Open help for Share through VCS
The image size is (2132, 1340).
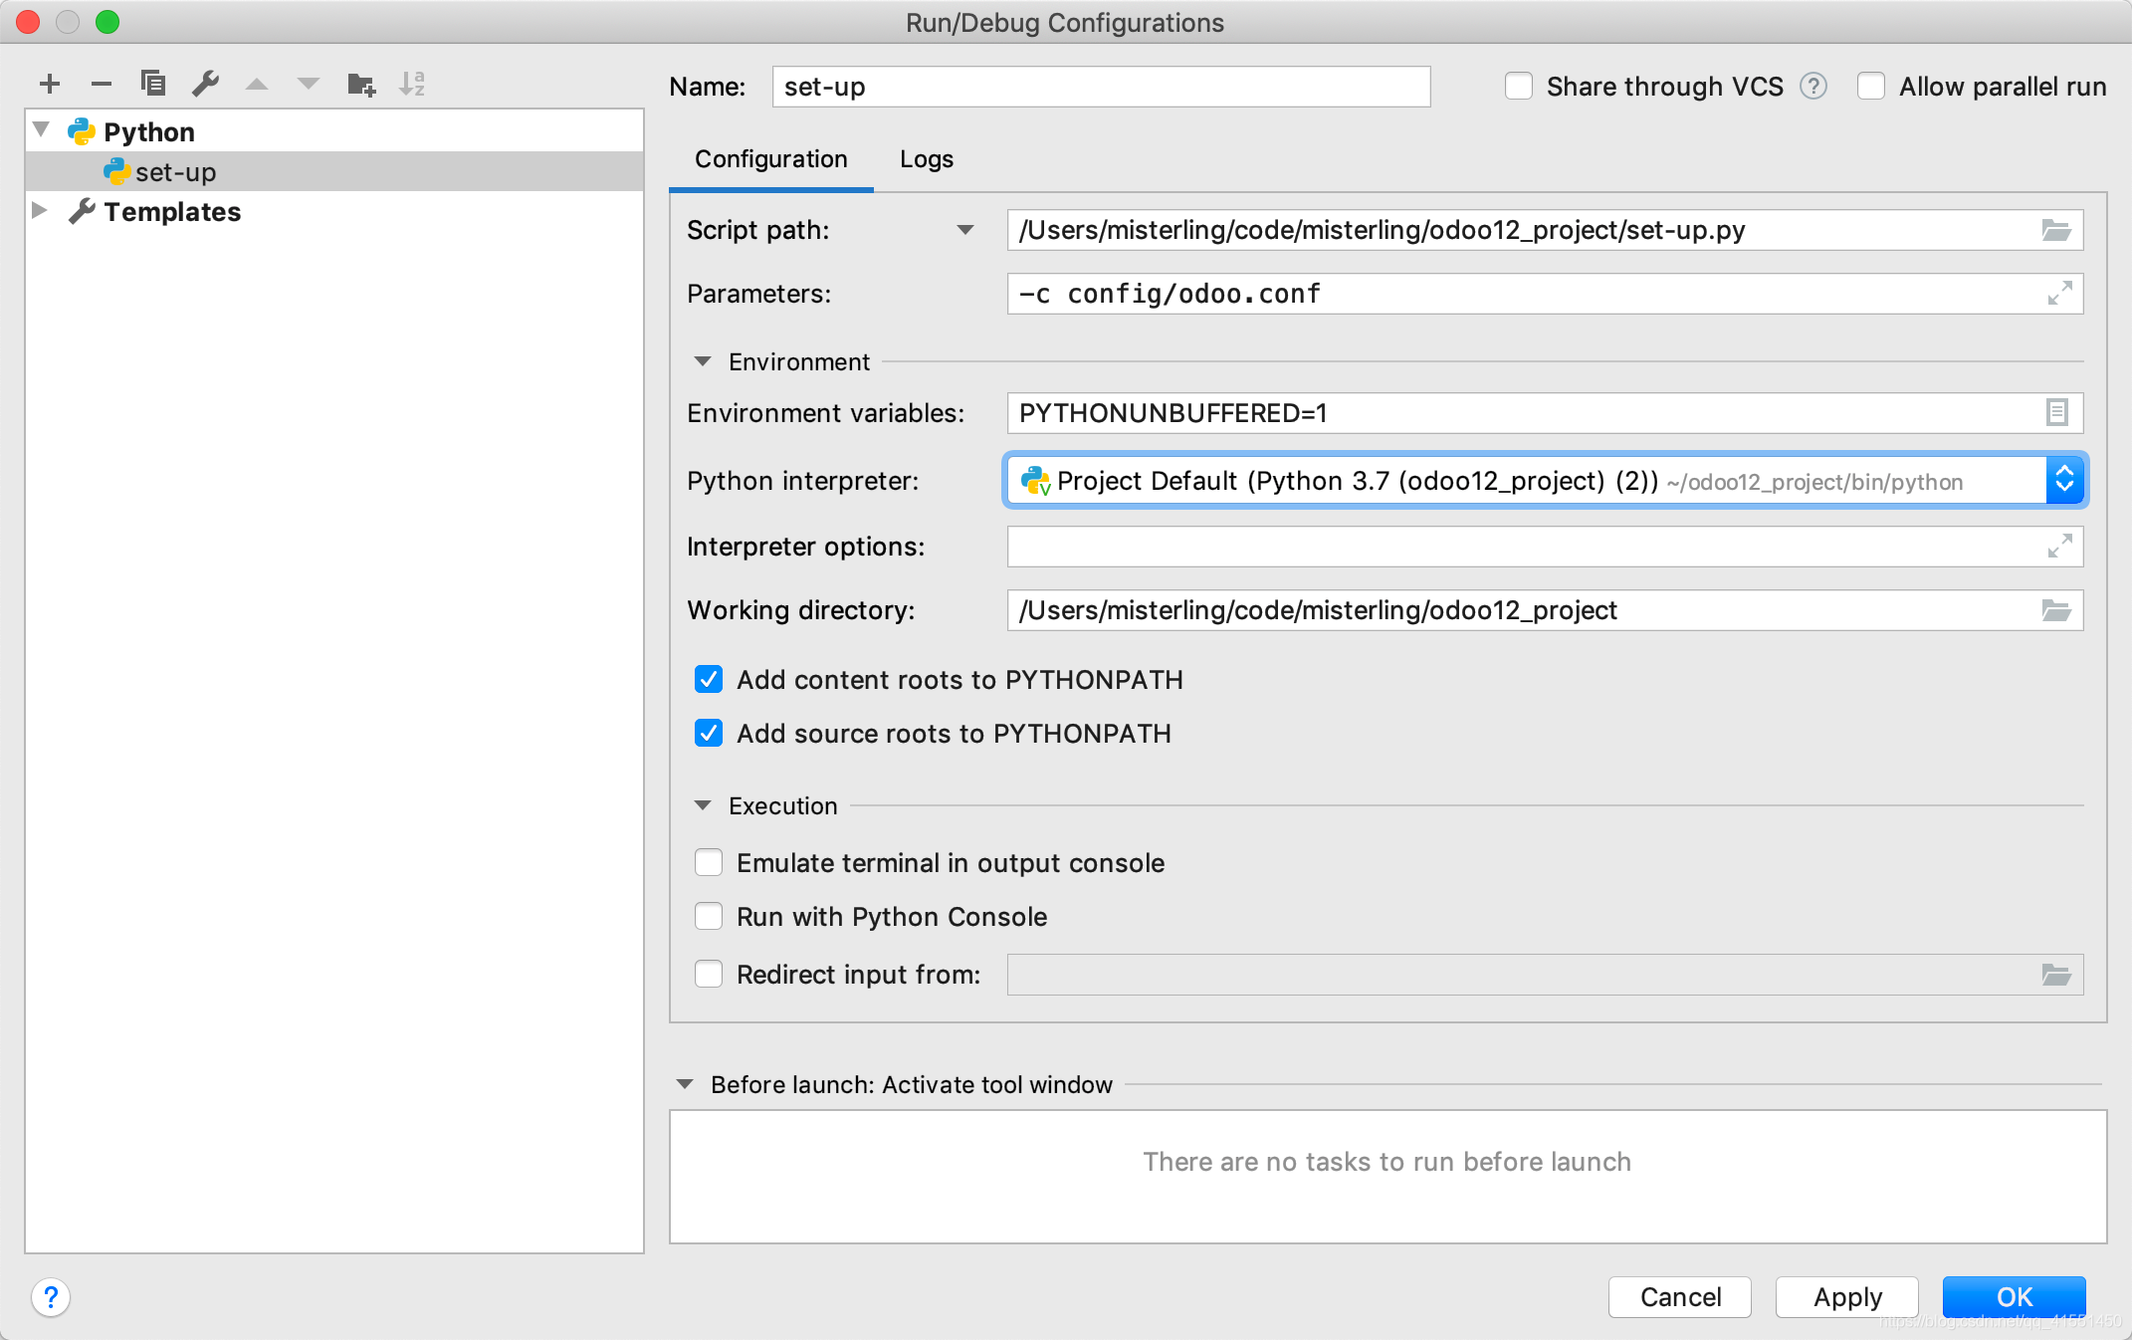(x=1813, y=87)
